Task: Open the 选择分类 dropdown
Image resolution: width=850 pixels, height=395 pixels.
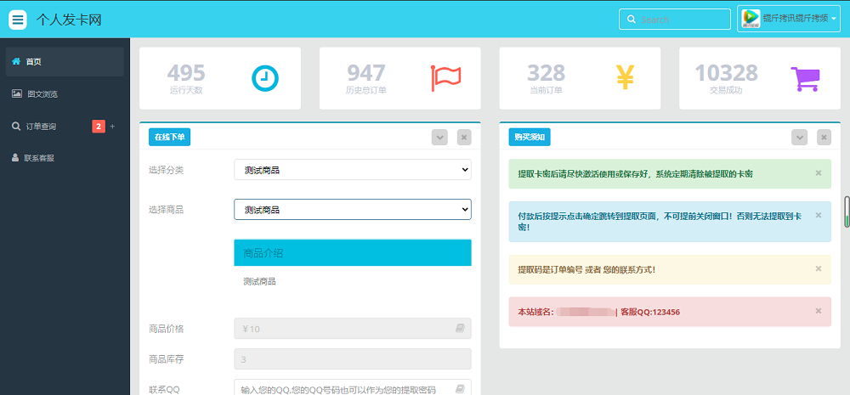Action: tap(352, 170)
